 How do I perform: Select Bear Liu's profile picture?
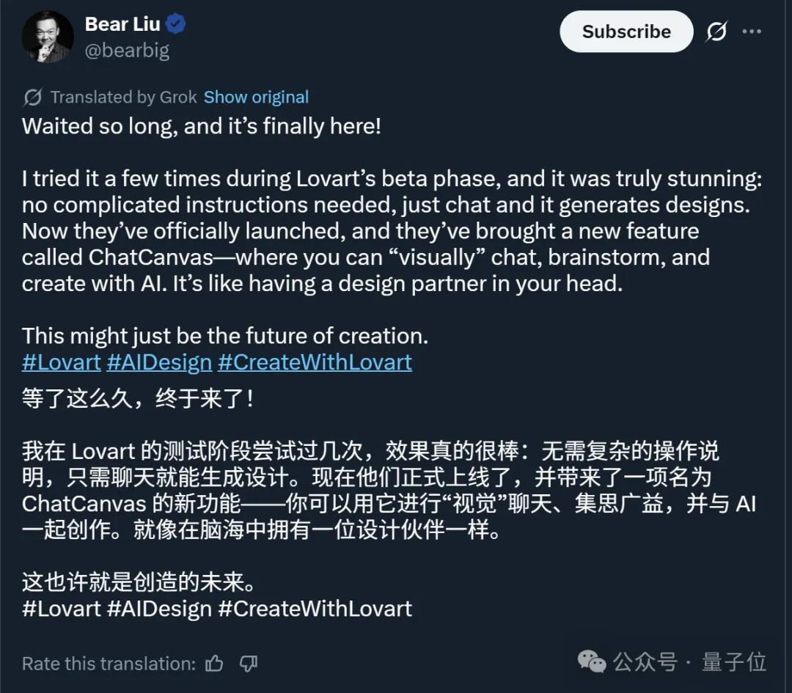(x=47, y=35)
